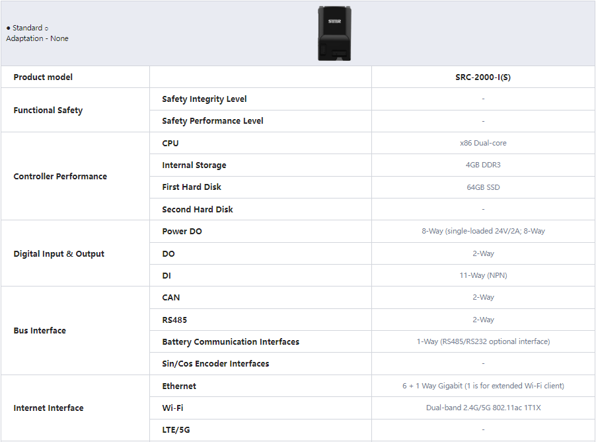The width and height of the screenshot is (596, 442).
Task: Click the Power DO 8-Way value
Action: (x=483, y=232)
